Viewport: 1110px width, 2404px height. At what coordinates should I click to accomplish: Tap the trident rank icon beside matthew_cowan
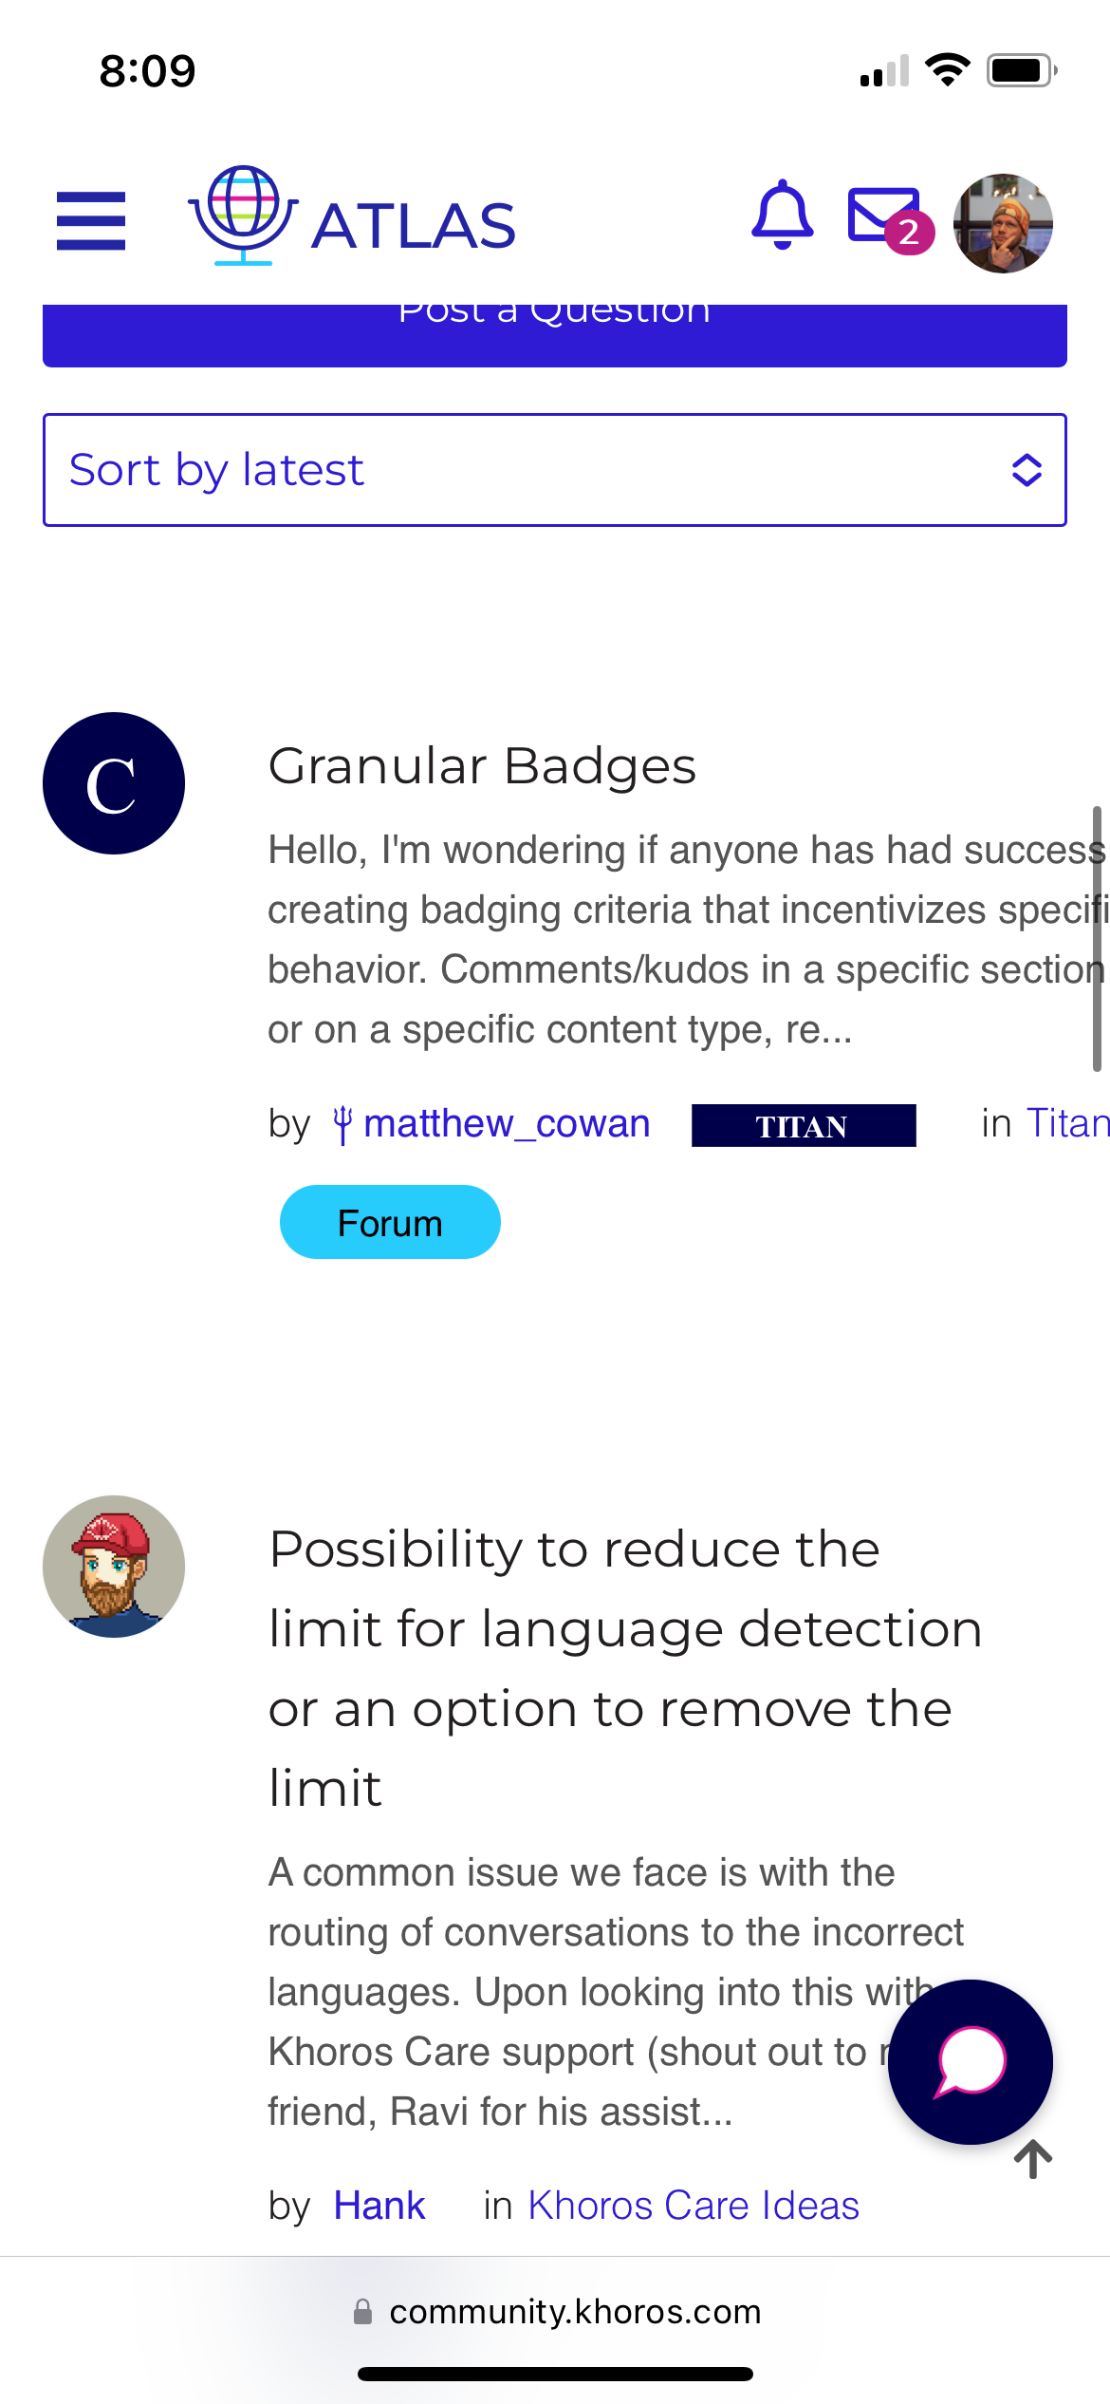coord(342,1125)
